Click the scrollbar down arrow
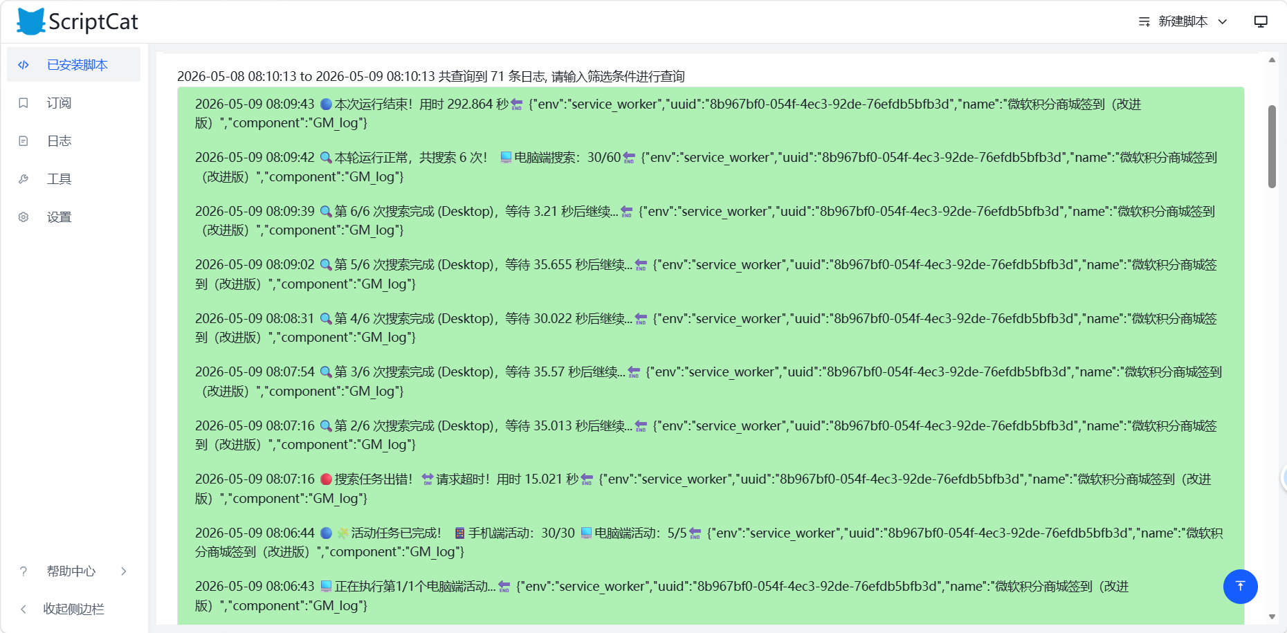The width and height of the screenshot is (1287, 633). [x=1272, y=616]
